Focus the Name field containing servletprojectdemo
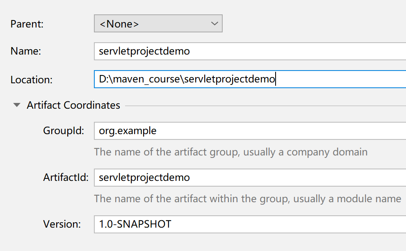406x251 pixels. (x=246, y=51)
